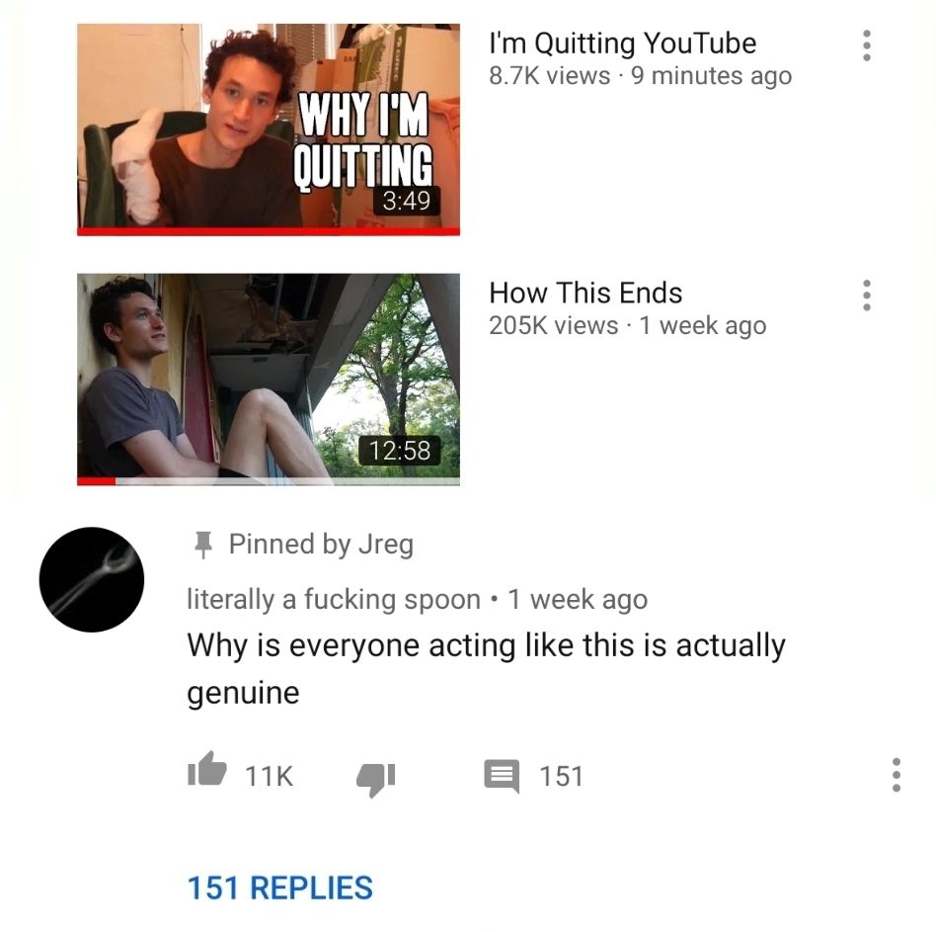Click progress bar under How This Ends thumbnail

click(269, 481)
